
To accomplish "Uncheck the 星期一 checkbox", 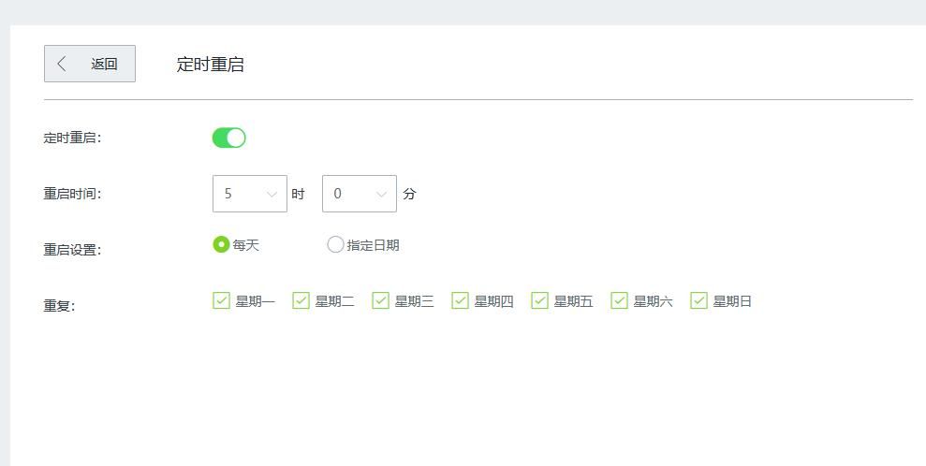I will [221, 300].
